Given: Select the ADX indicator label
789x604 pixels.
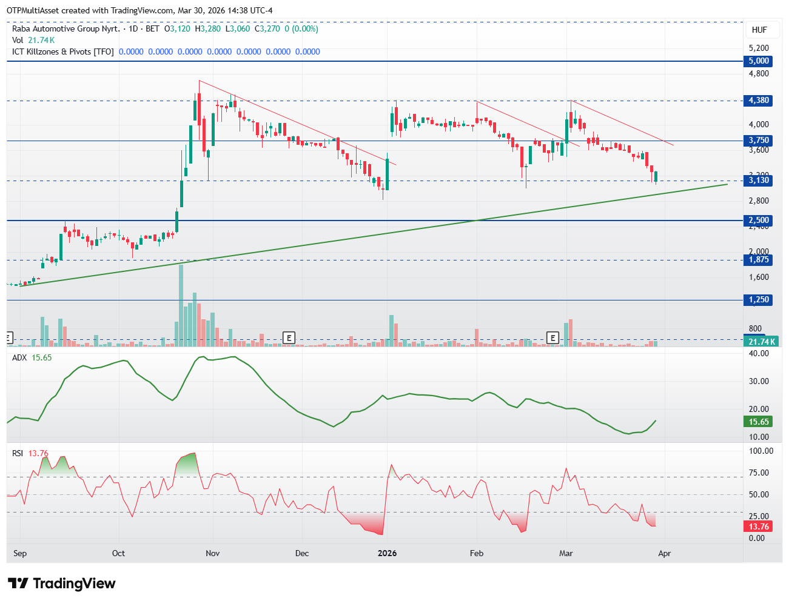Looking at the screenshot, I should tap(19, 357).
